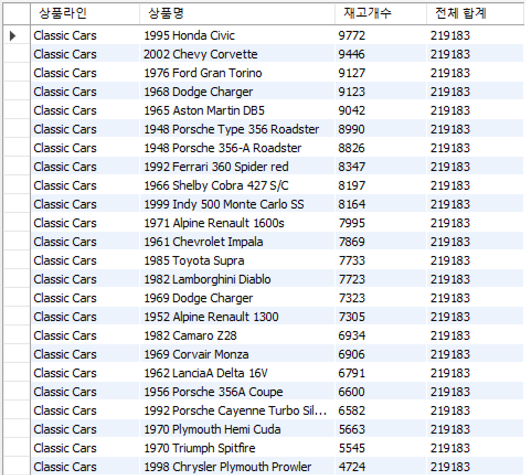Click the 1971 Alpine Renault 1600s cell
The height and width of the screenshot is (475, 526).
point(237,223)
